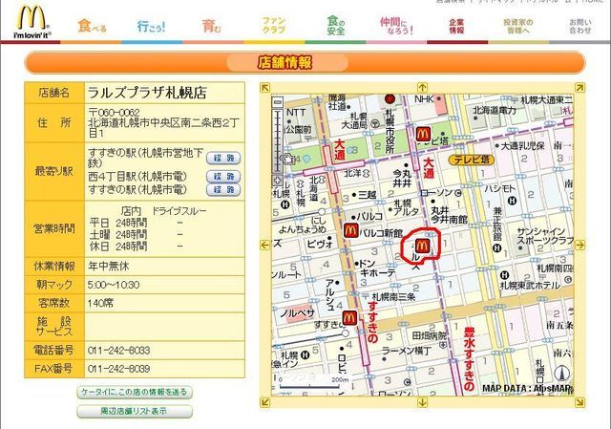Open the 食べる menu tab

[92, 24]
